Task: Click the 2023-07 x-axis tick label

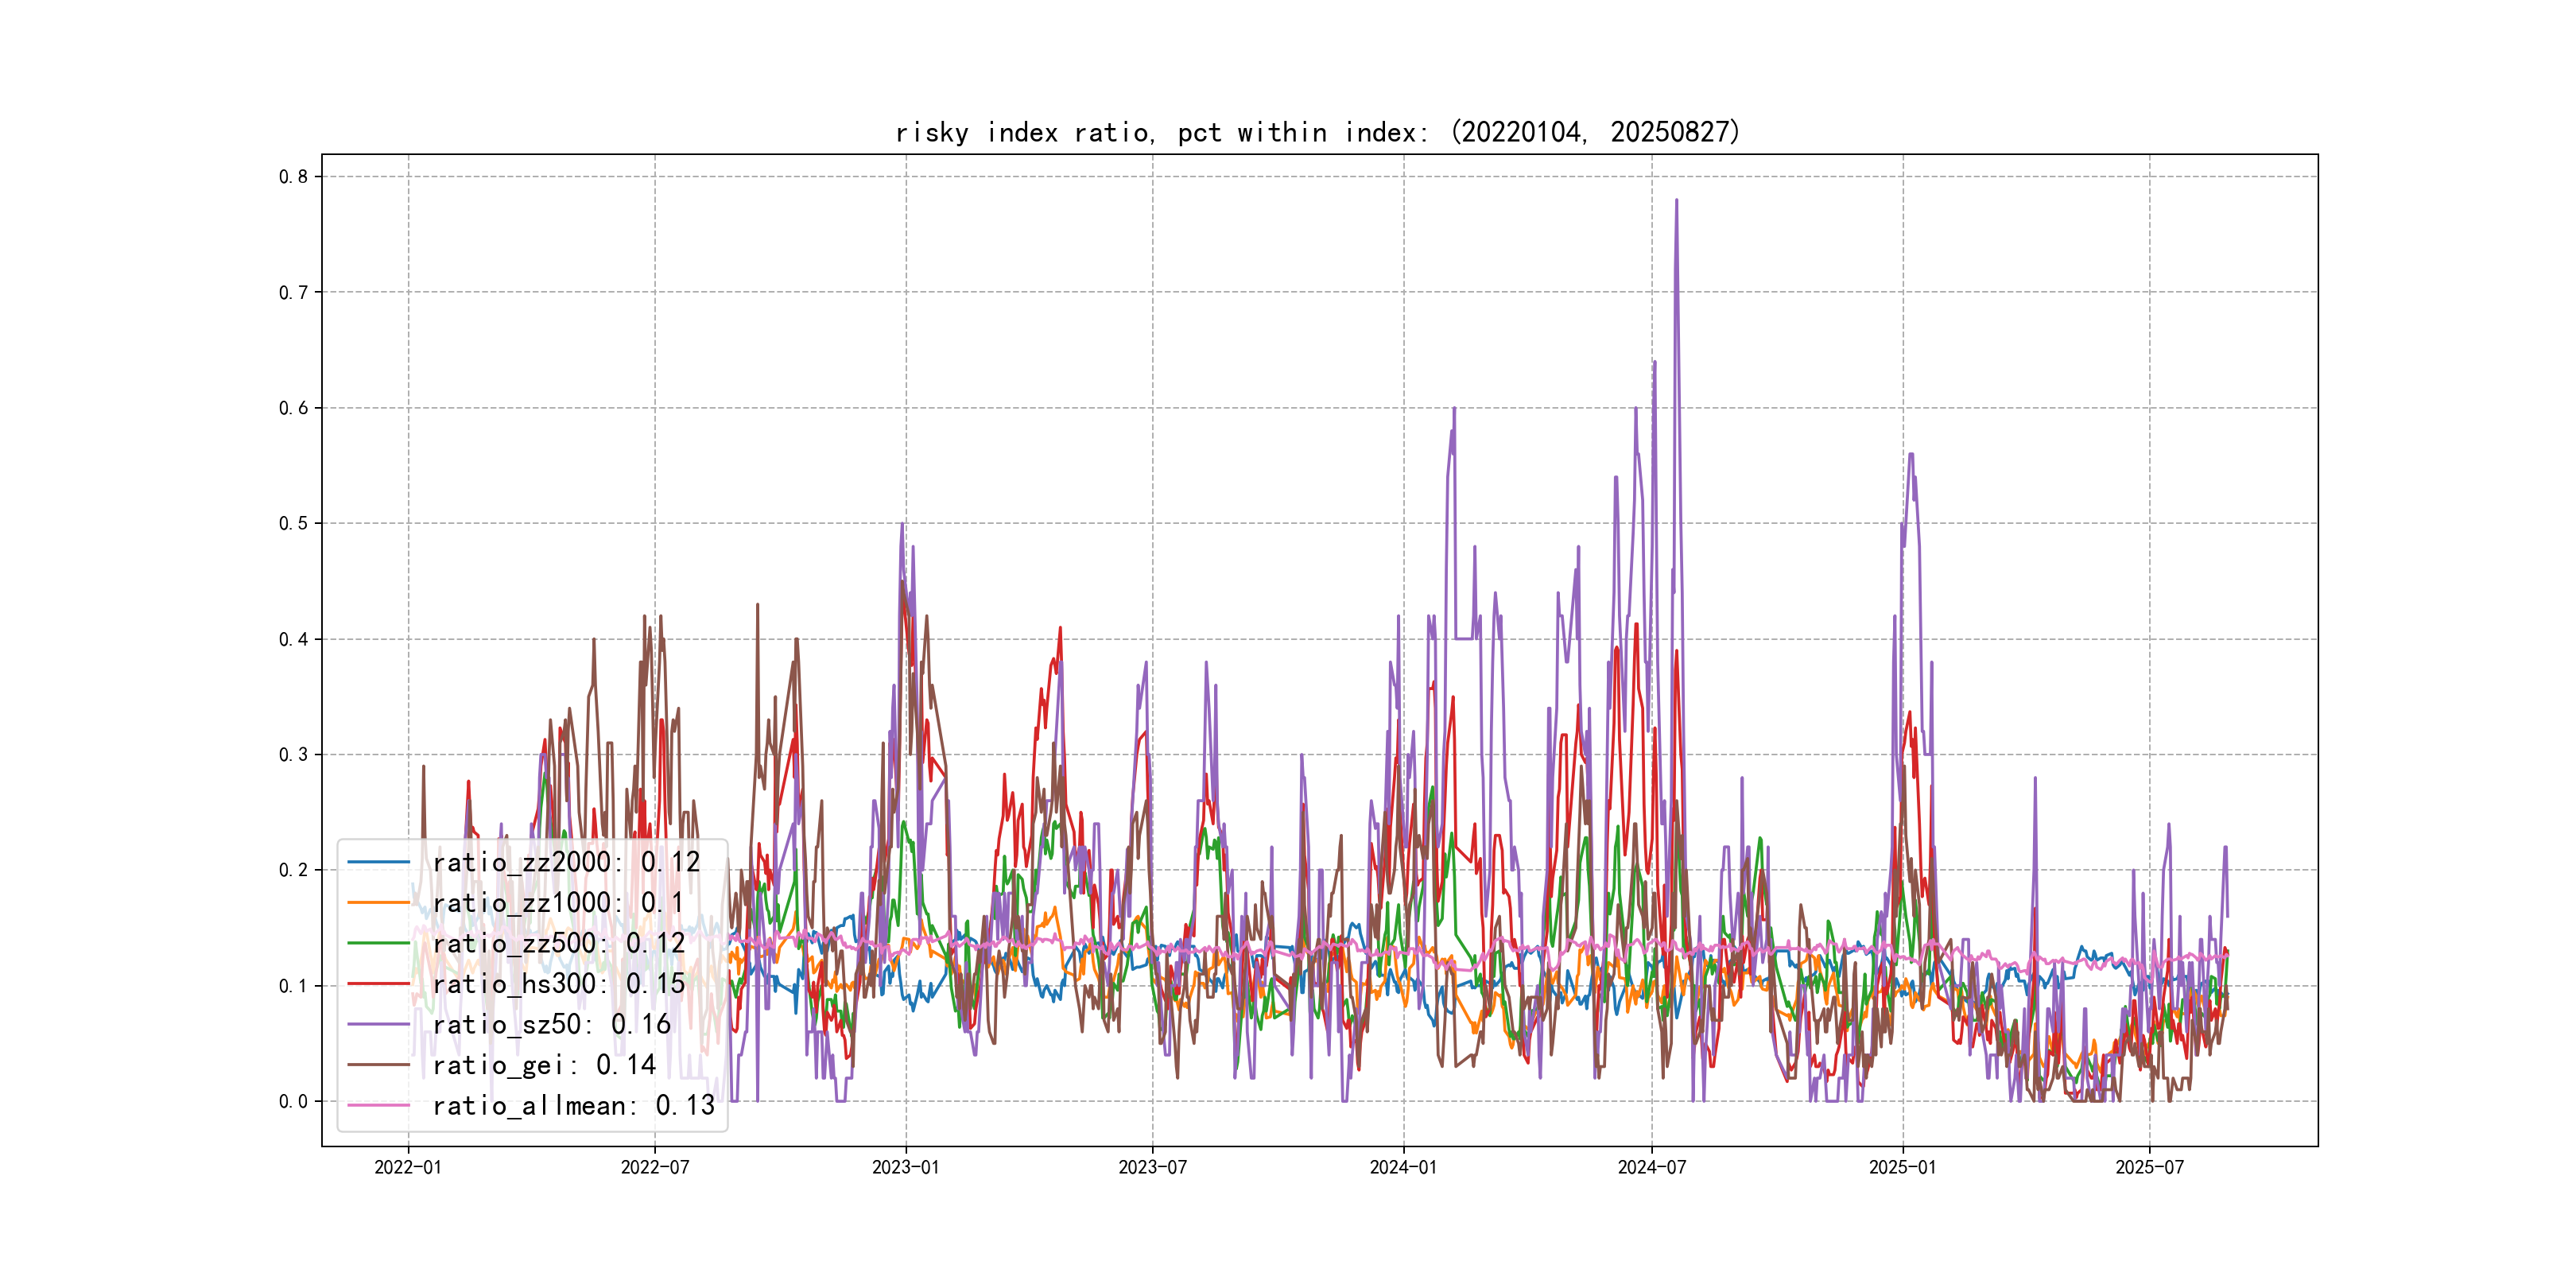Action: click(x=1152, y=1167)
